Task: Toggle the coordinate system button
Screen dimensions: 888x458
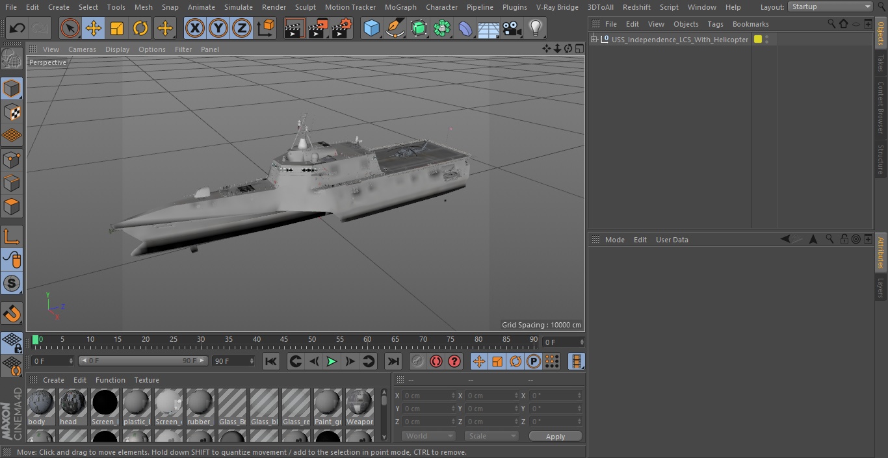Action: point(266,28)
